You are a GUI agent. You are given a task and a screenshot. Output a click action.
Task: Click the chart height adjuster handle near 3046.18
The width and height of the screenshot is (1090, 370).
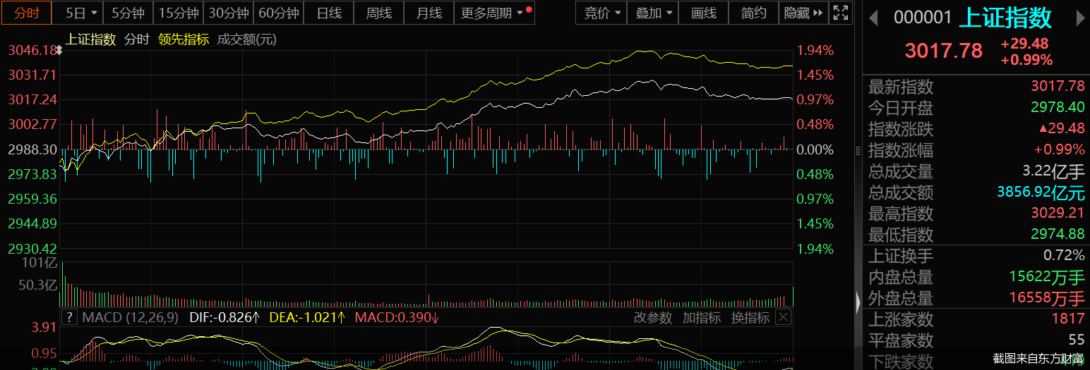pos(60,50)
